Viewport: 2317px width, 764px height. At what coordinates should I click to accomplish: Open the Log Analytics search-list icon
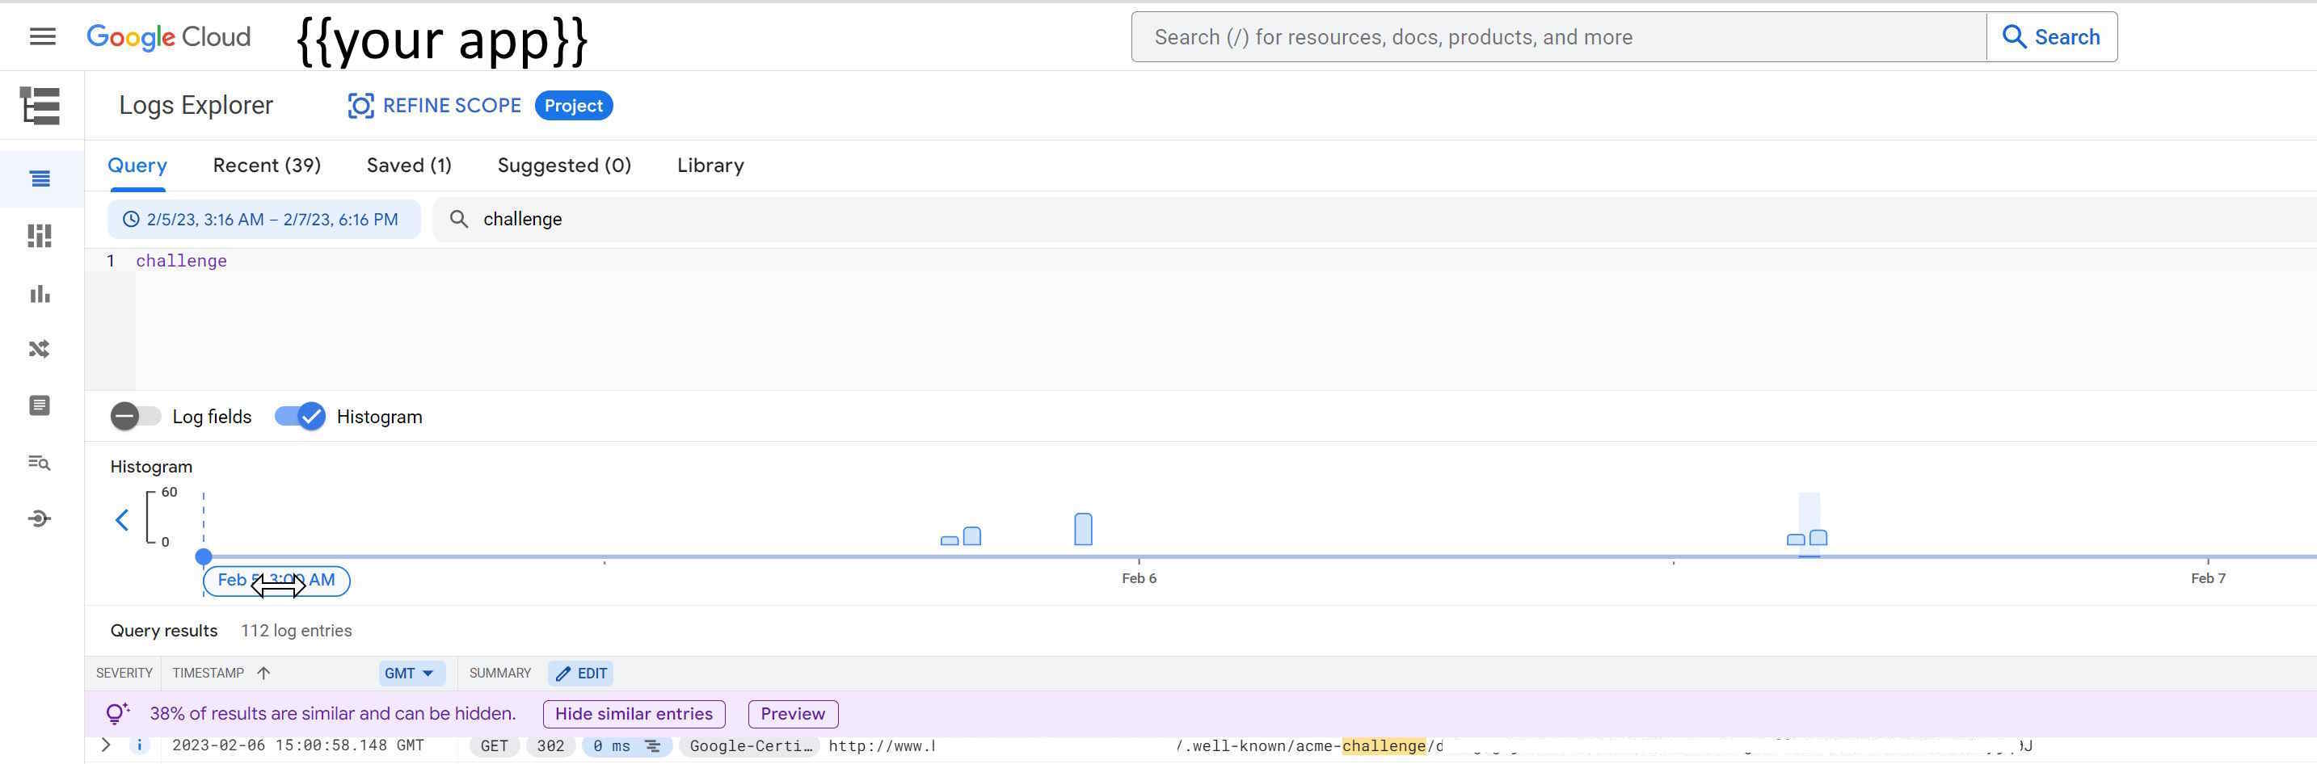(40, 463)
